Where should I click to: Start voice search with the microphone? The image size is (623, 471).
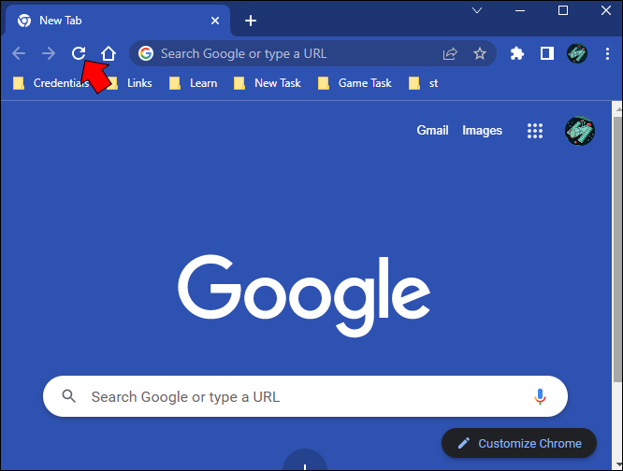[540, 396]
